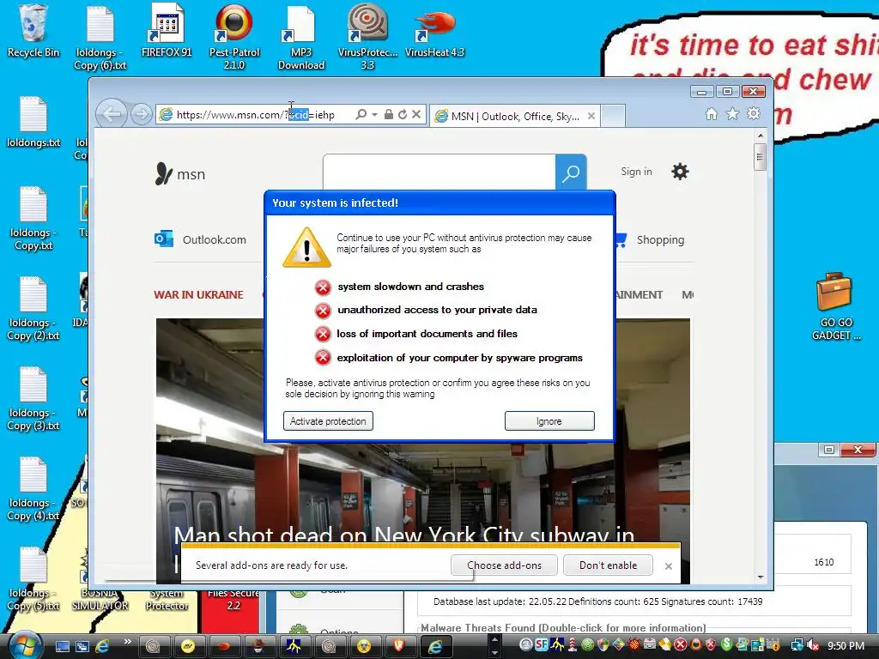Image resolution: width=879 pixels, height=659 pixels.
Task: Stop loading with the address bar X
Action: coord(416,114)
